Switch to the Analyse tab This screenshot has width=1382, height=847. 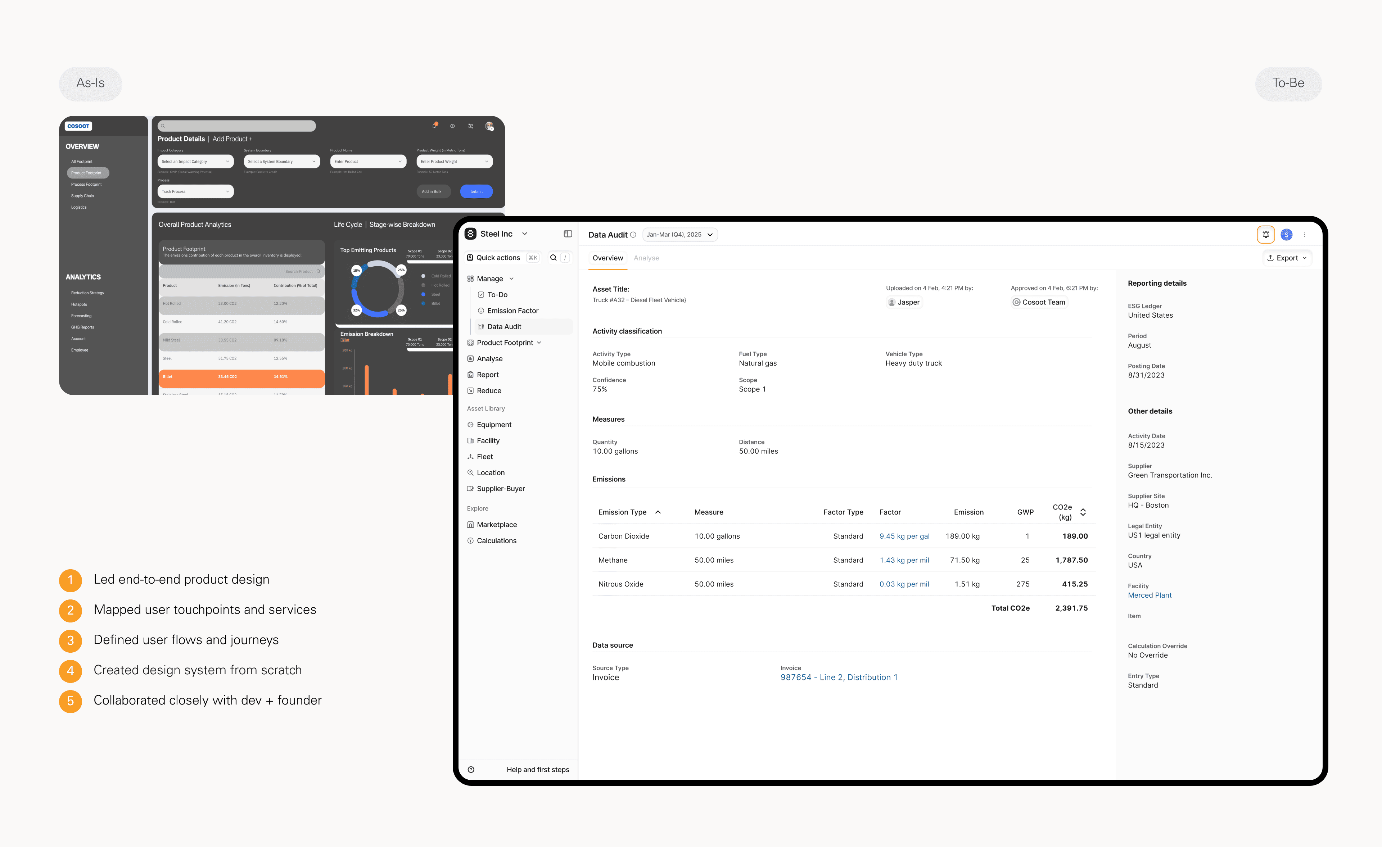click(x=646, y=258)
